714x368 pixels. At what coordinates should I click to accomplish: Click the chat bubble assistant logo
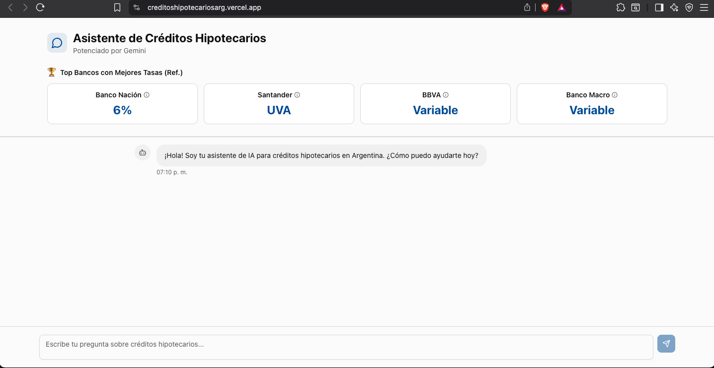click(x=57, y=42)
